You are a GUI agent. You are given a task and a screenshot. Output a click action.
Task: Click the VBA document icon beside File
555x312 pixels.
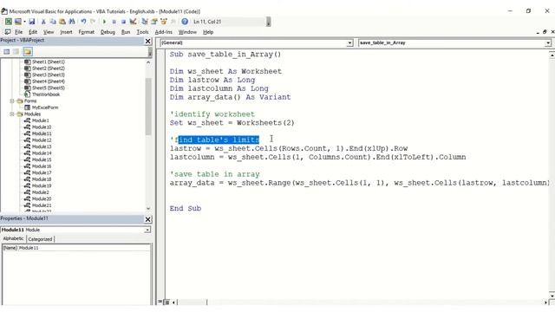(8, 32)
